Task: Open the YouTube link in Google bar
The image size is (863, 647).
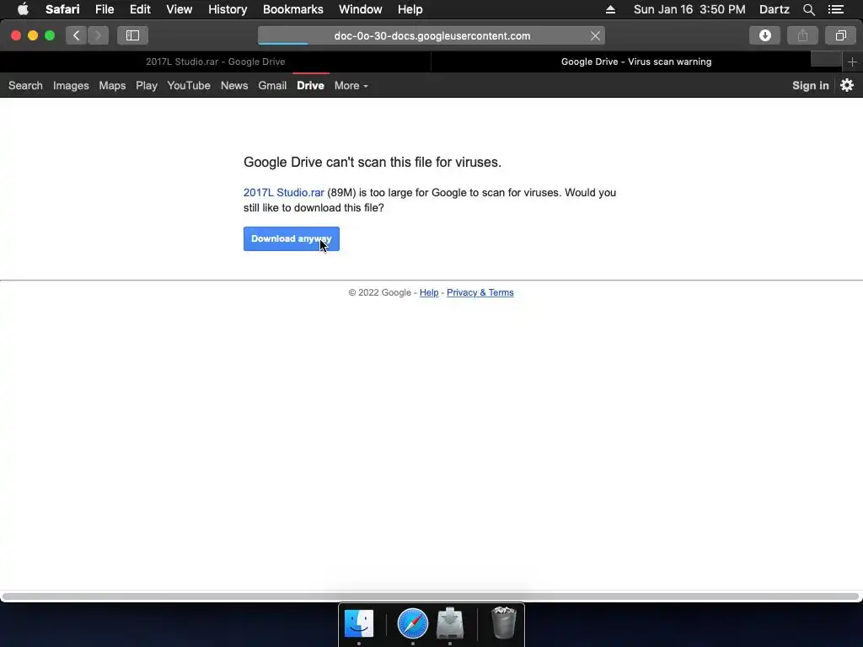Action: [189, 85]
